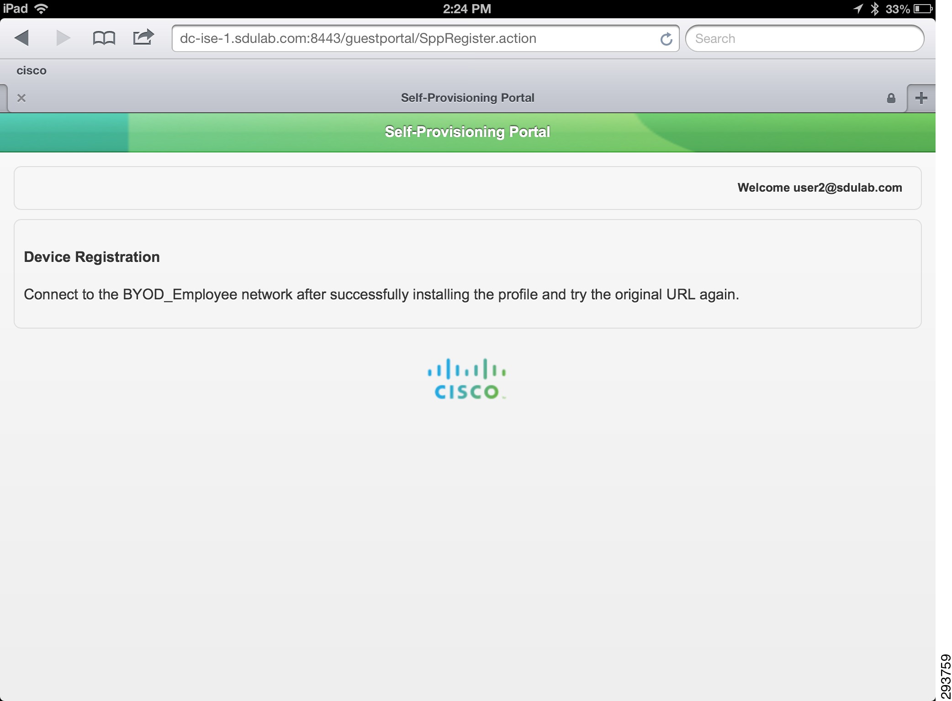Open the bookmarks book icon
Viewport: 952px width, 701px height.
pos(104,38)
